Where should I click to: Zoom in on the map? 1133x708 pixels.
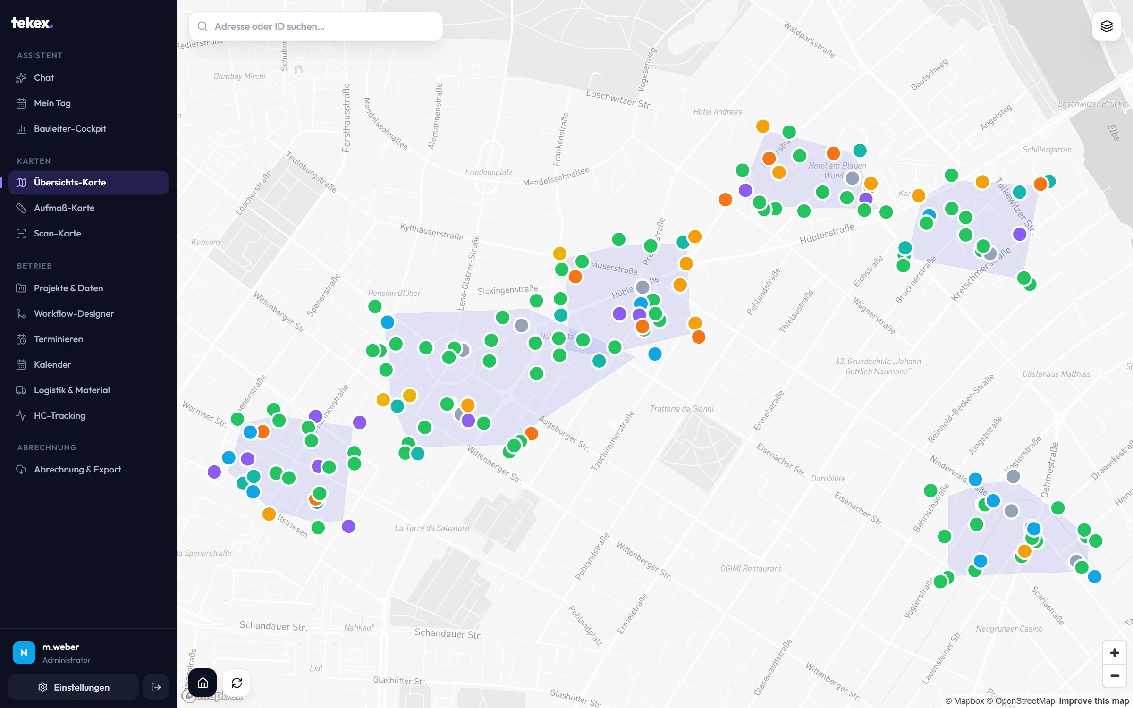point(1115,653)
